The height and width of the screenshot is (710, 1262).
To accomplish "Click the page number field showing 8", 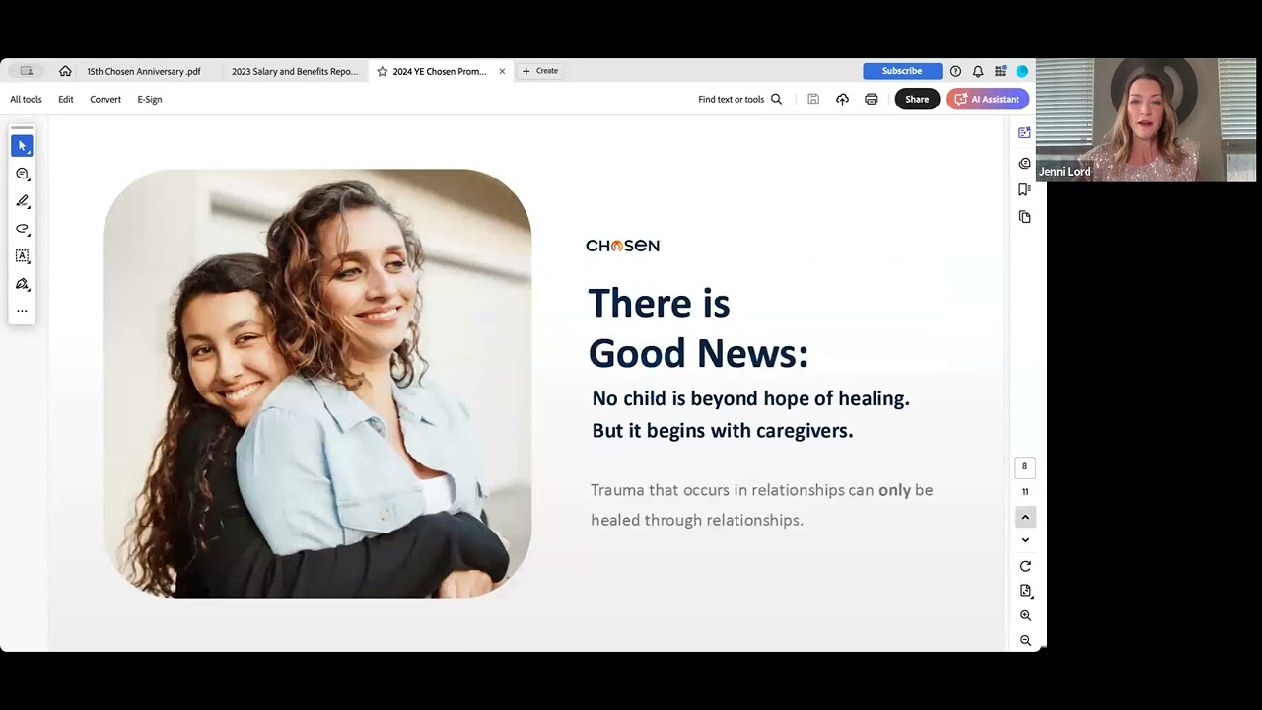I will [1024, 467].
